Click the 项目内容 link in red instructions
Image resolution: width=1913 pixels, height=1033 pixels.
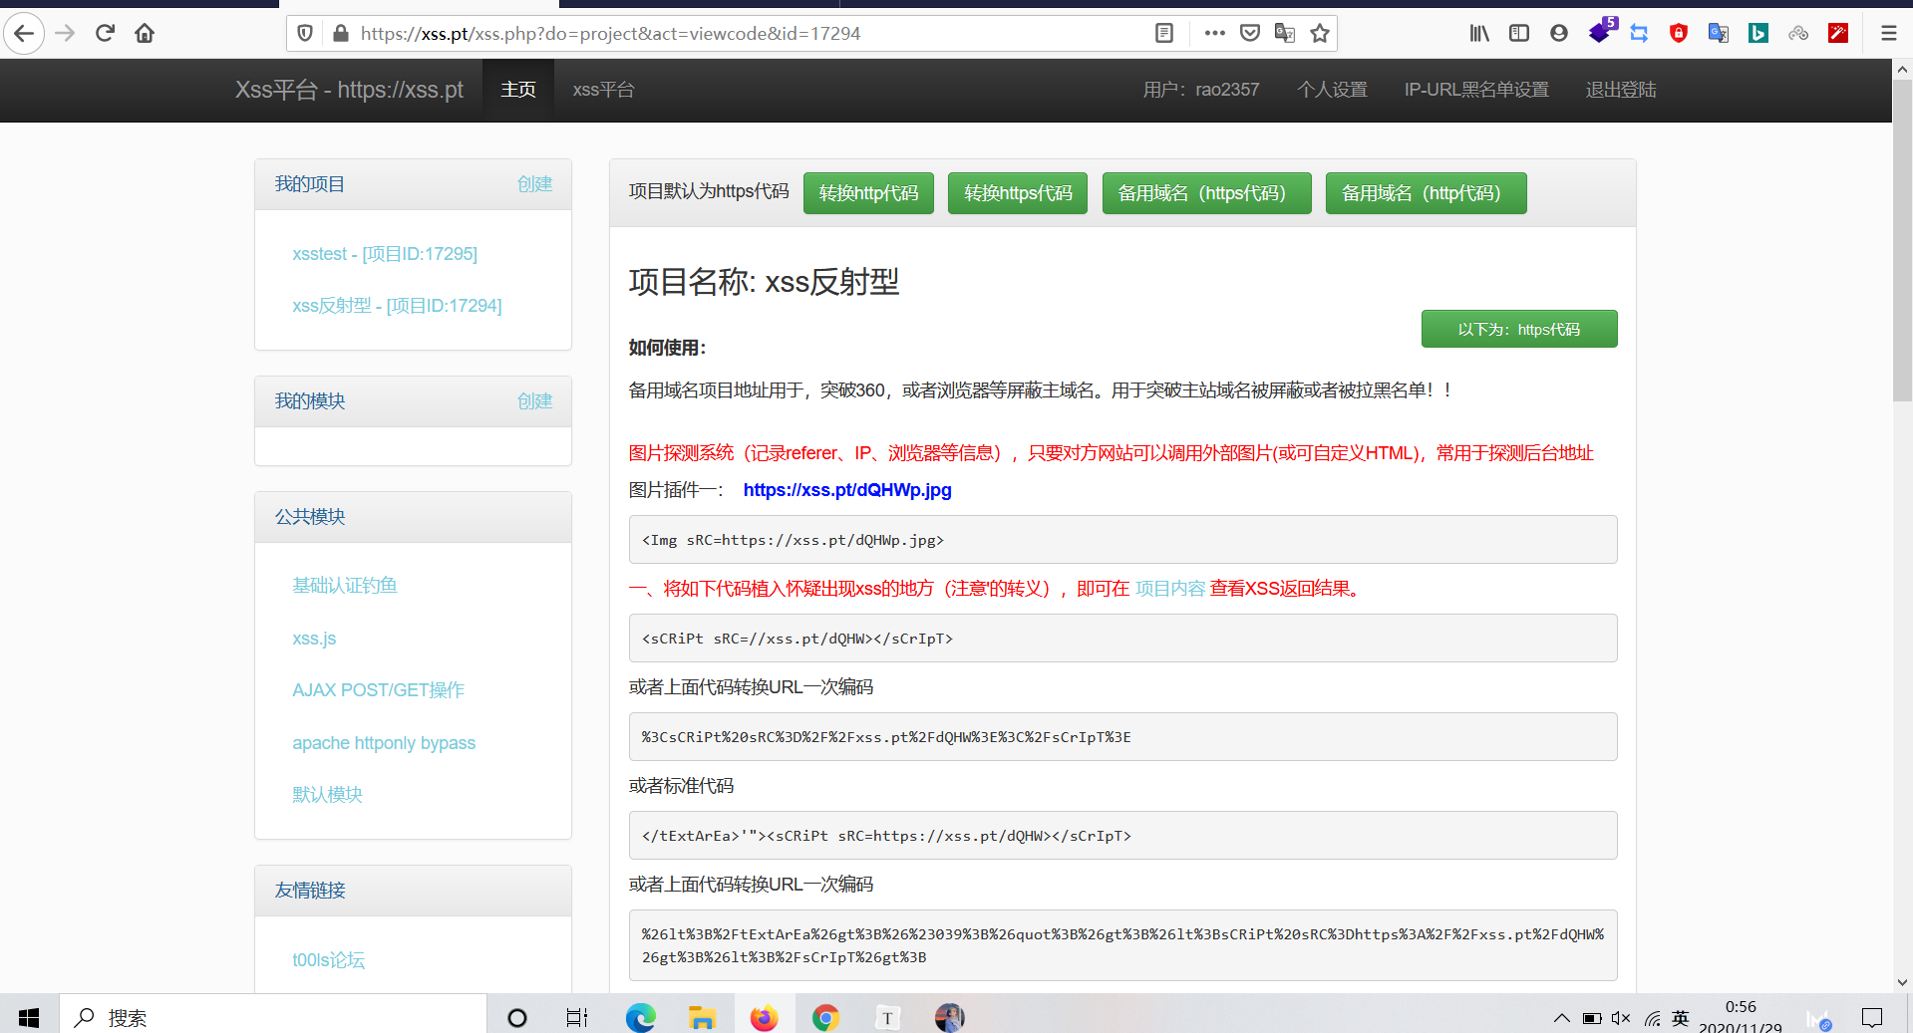click(1170, 589)
